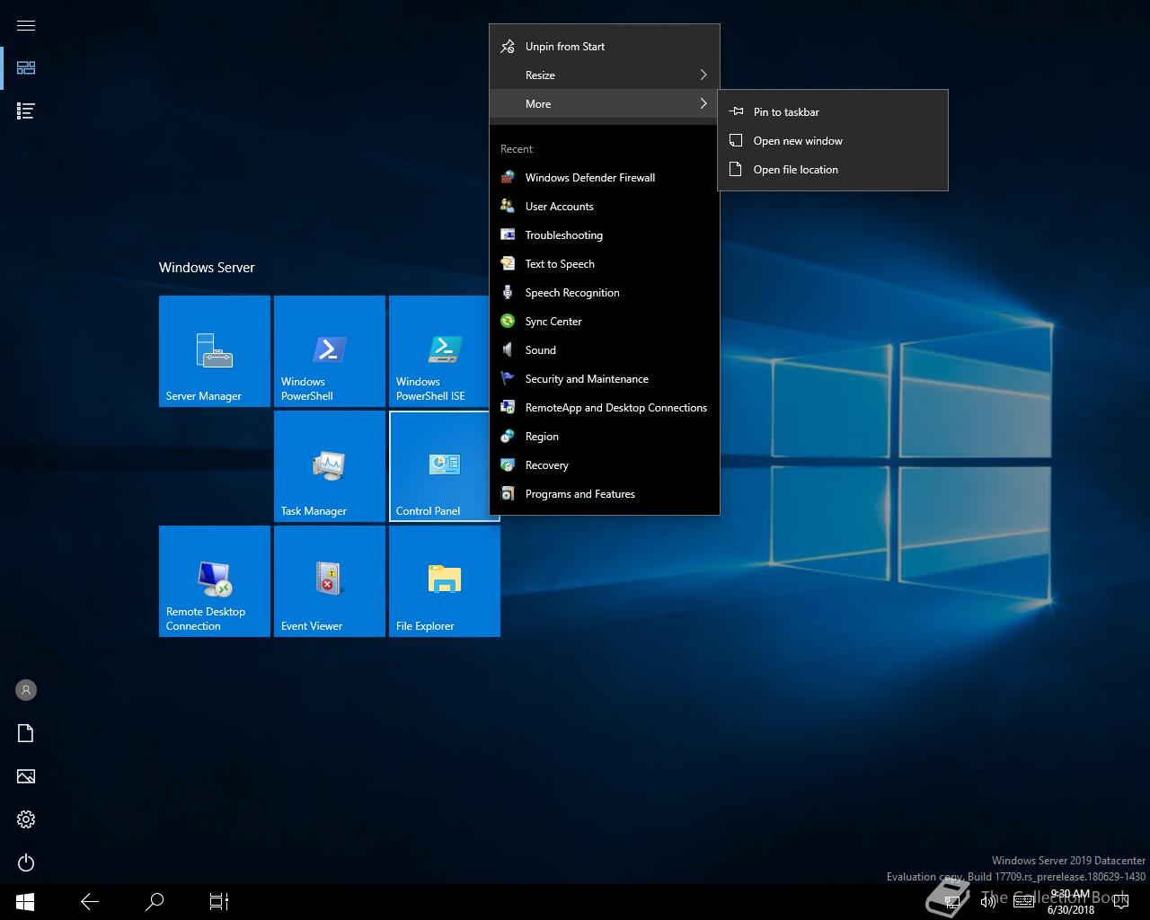Choose Open new window
Viewport: 1150px width, 920px height.
coord(833,141)
